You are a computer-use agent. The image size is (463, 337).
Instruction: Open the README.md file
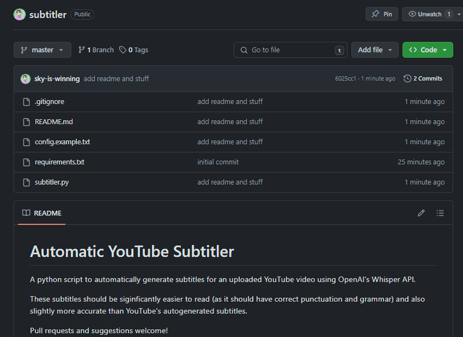tap(54, 122)
